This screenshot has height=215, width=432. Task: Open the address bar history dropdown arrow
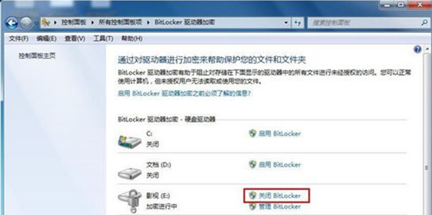286,23
